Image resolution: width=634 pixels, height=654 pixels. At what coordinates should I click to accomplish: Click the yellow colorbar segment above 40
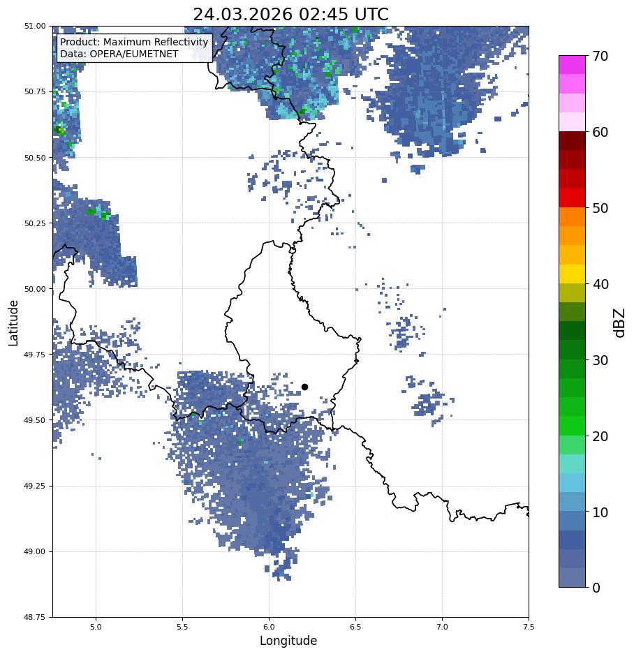coord(573,274)
